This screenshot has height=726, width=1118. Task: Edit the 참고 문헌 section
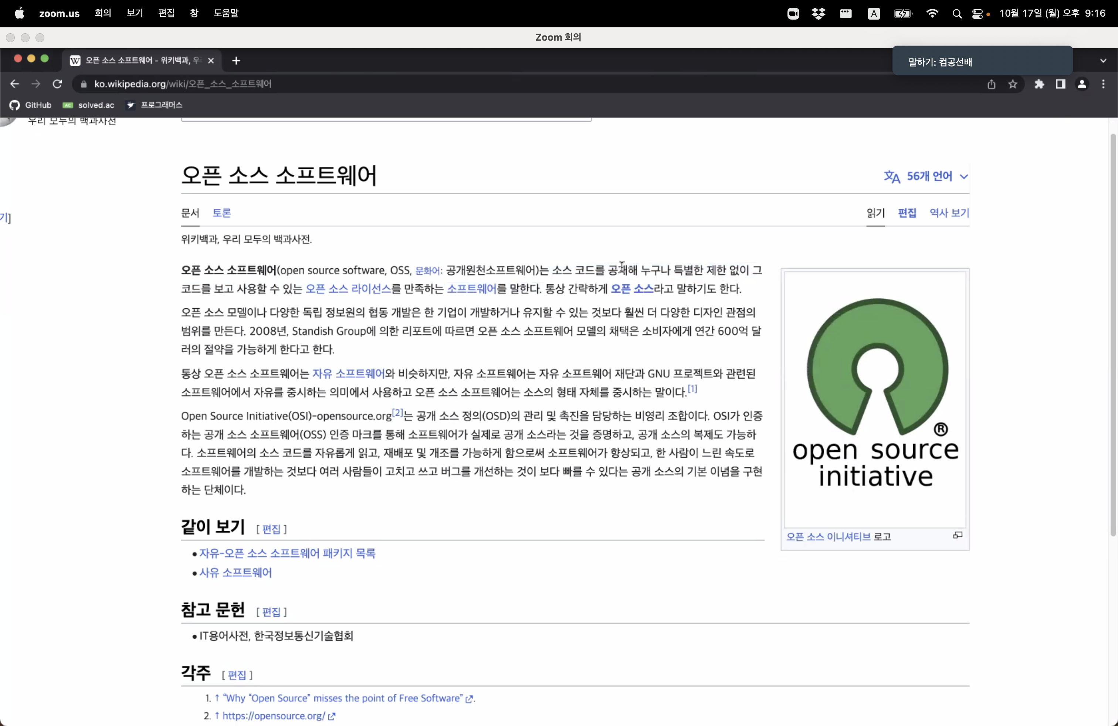(x=271, y=612)
